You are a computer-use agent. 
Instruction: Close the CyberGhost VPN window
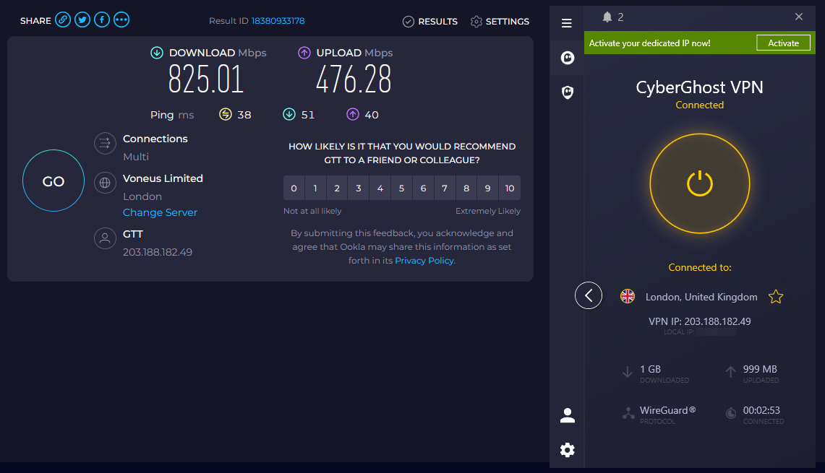tap(799, 17)
